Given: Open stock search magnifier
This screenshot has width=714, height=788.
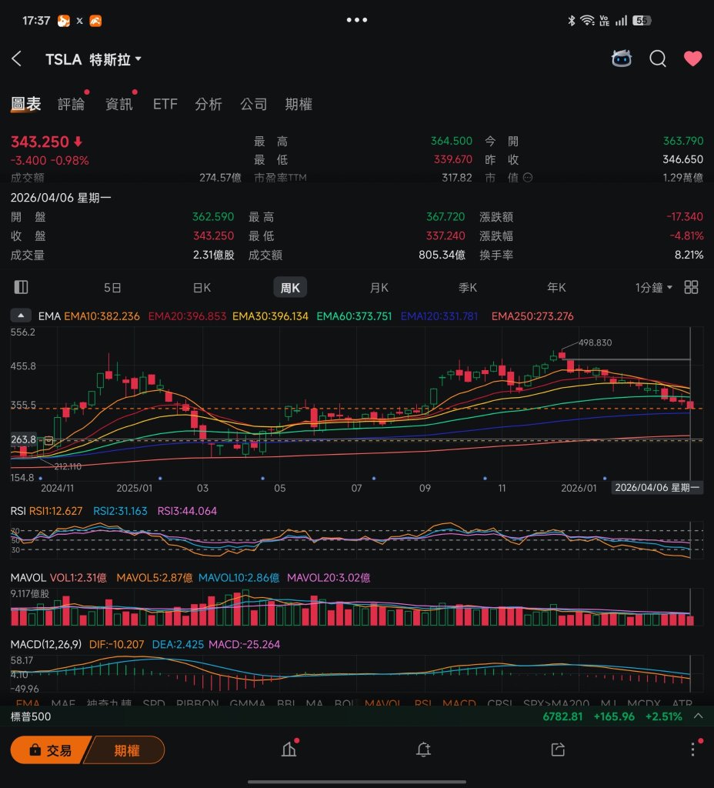Looking at the screenshot, I should [657, 58].
